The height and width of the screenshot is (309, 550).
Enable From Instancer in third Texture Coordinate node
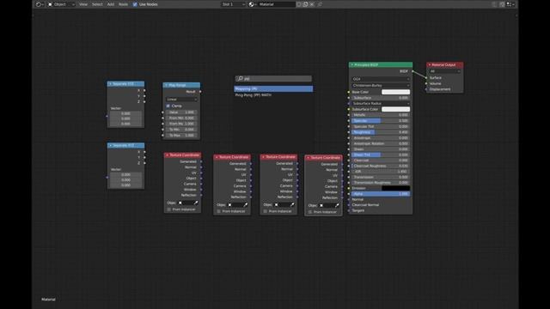(266, 211)
